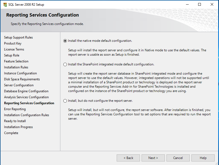The image size is (219, 165).
Task: Go back with the Back button
Action: coord(128,158)
